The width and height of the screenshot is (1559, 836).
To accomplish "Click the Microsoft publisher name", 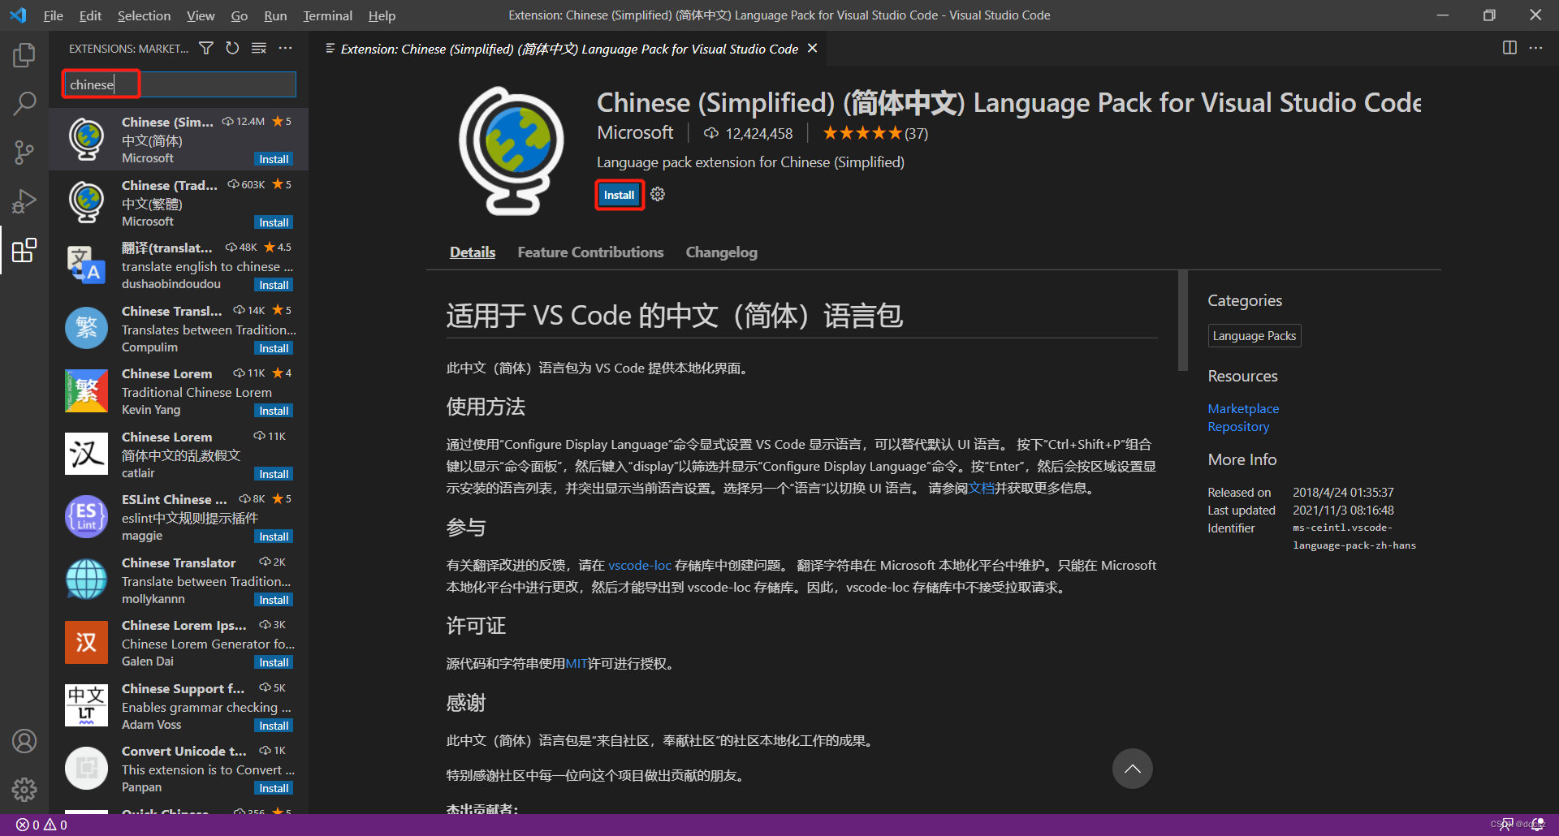I will (635, 132).
